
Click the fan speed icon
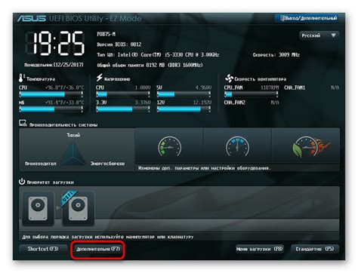point(229,78)
